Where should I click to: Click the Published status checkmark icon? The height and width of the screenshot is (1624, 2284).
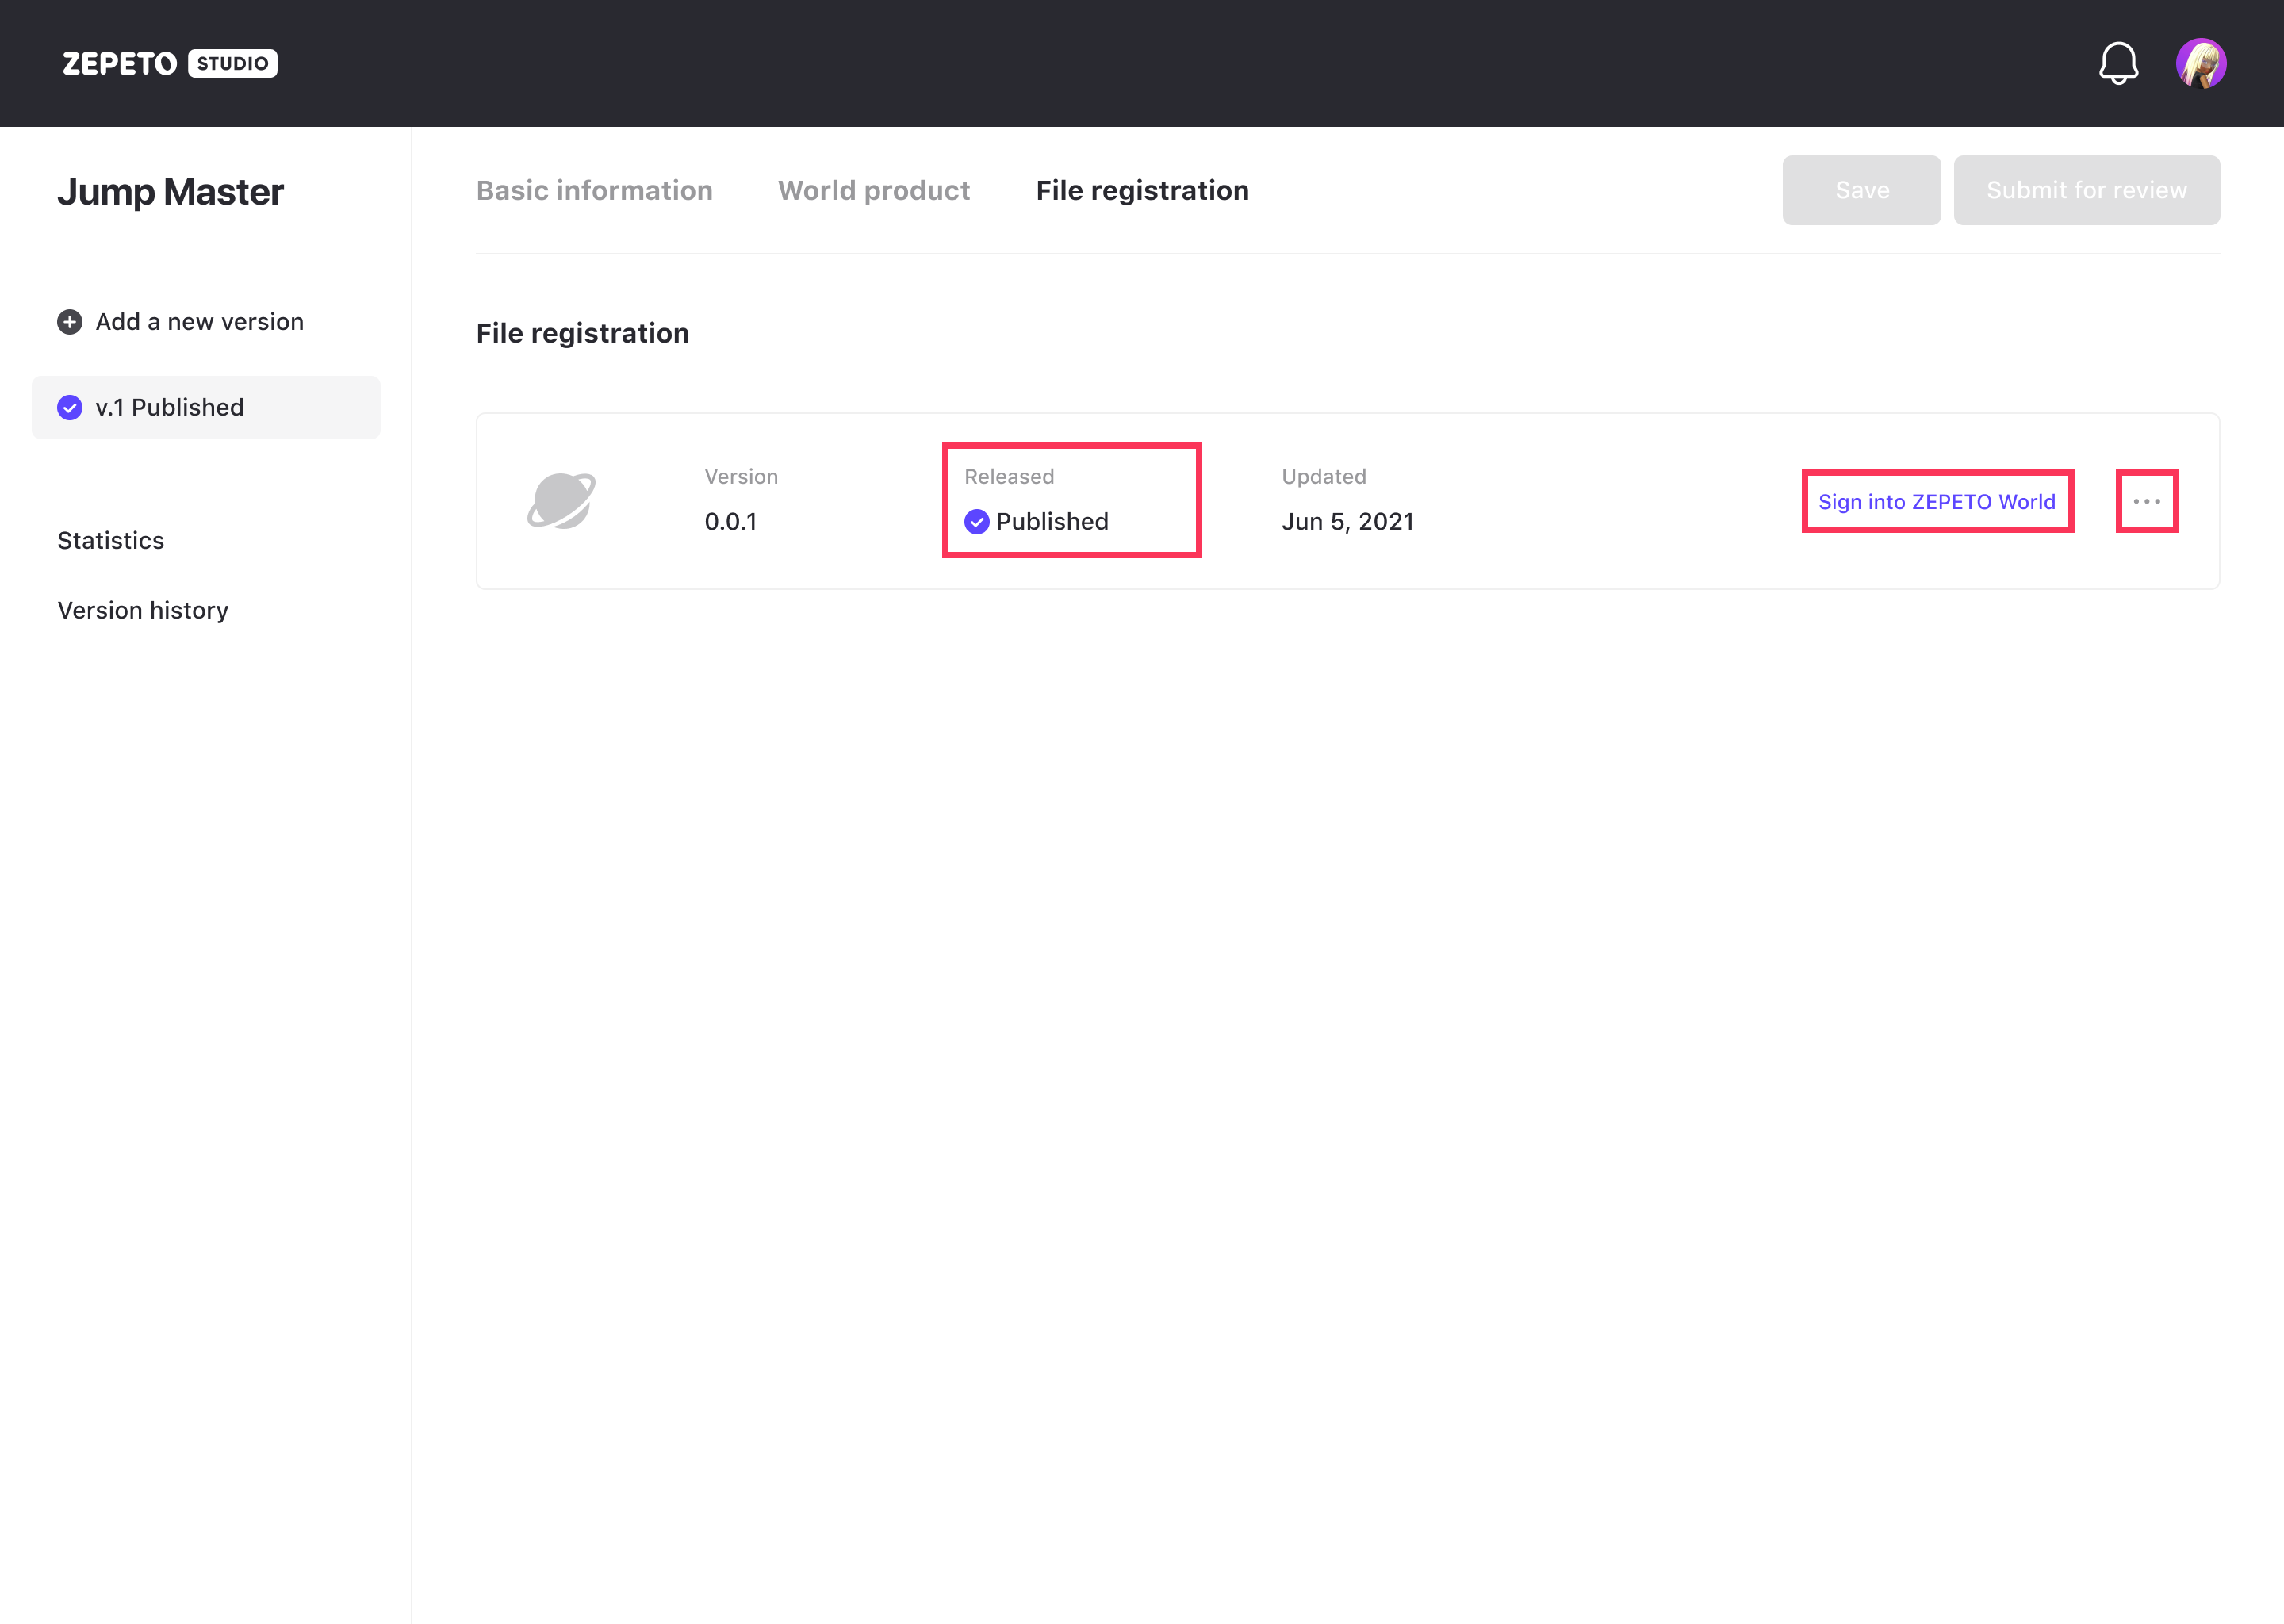[976, 521]
